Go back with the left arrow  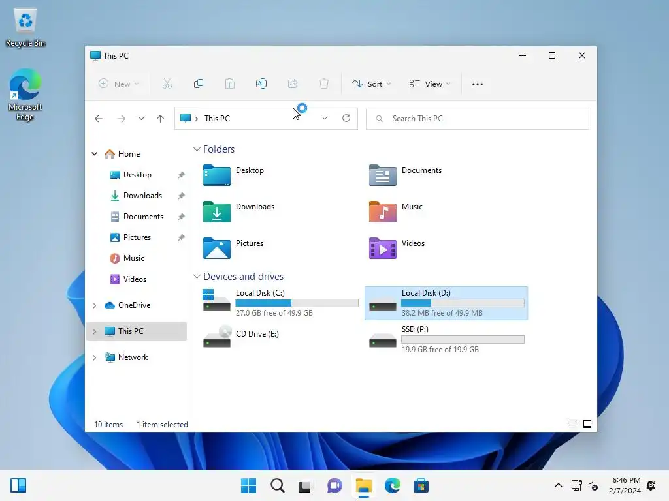(99, 119)
